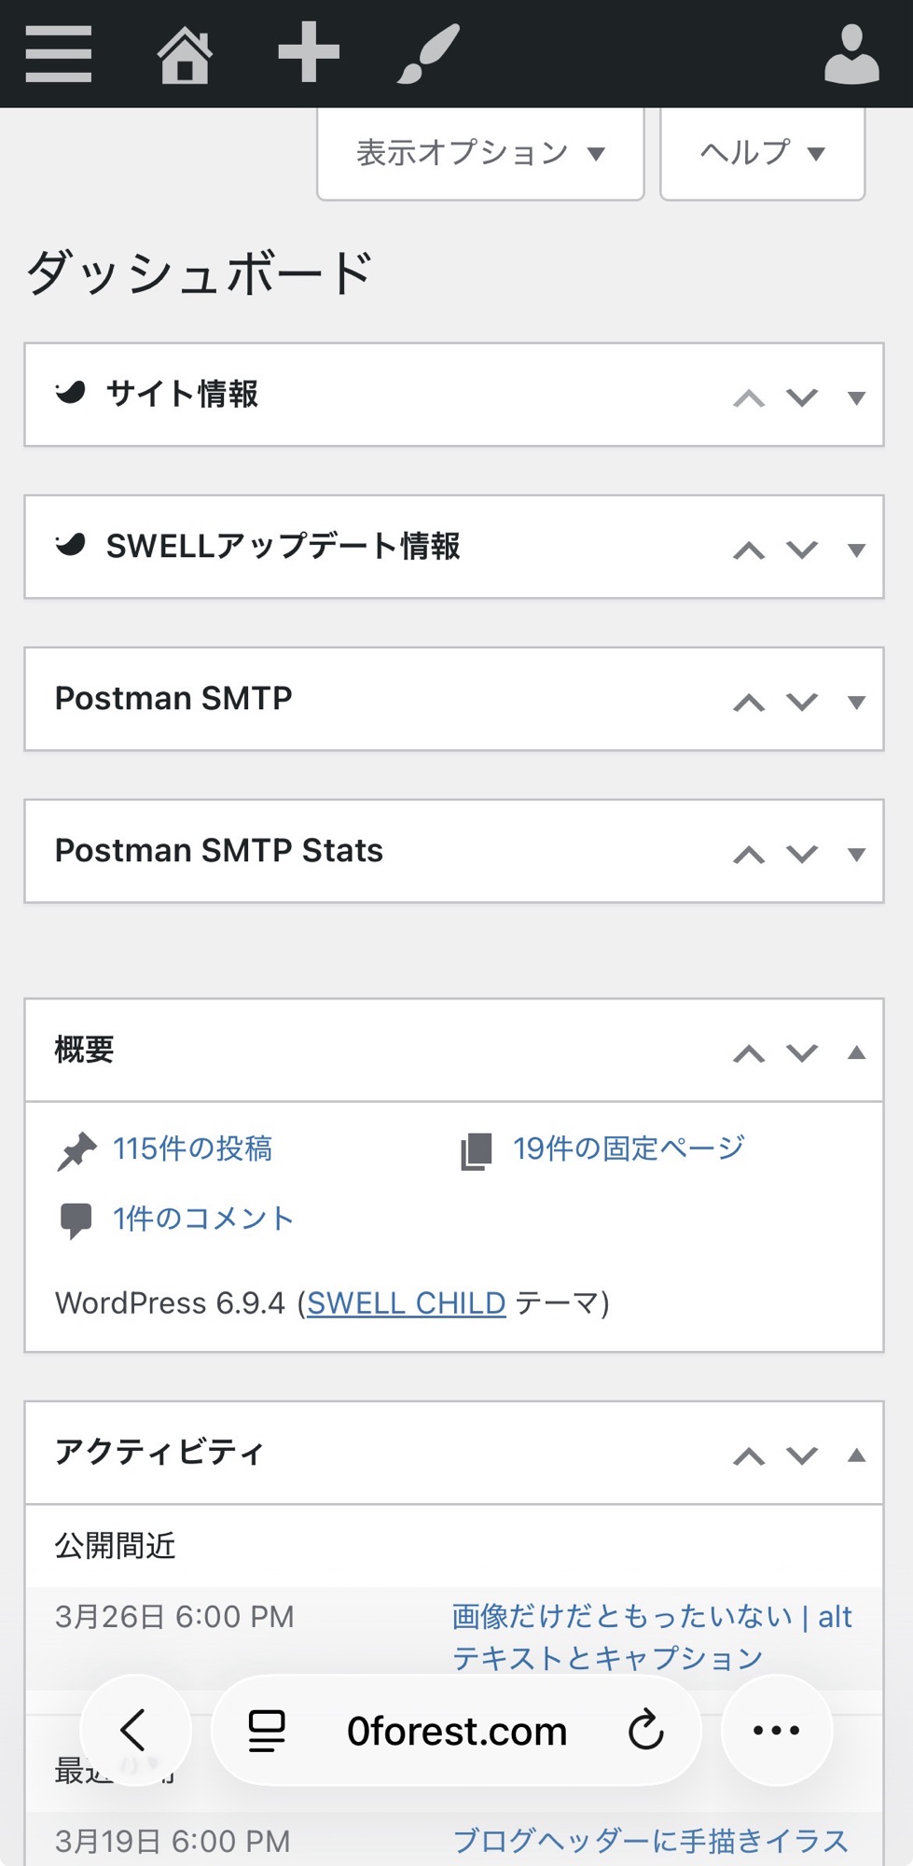913x1866 pixels.
Task: Collapse the 概要 panel
Action: 855,1051
